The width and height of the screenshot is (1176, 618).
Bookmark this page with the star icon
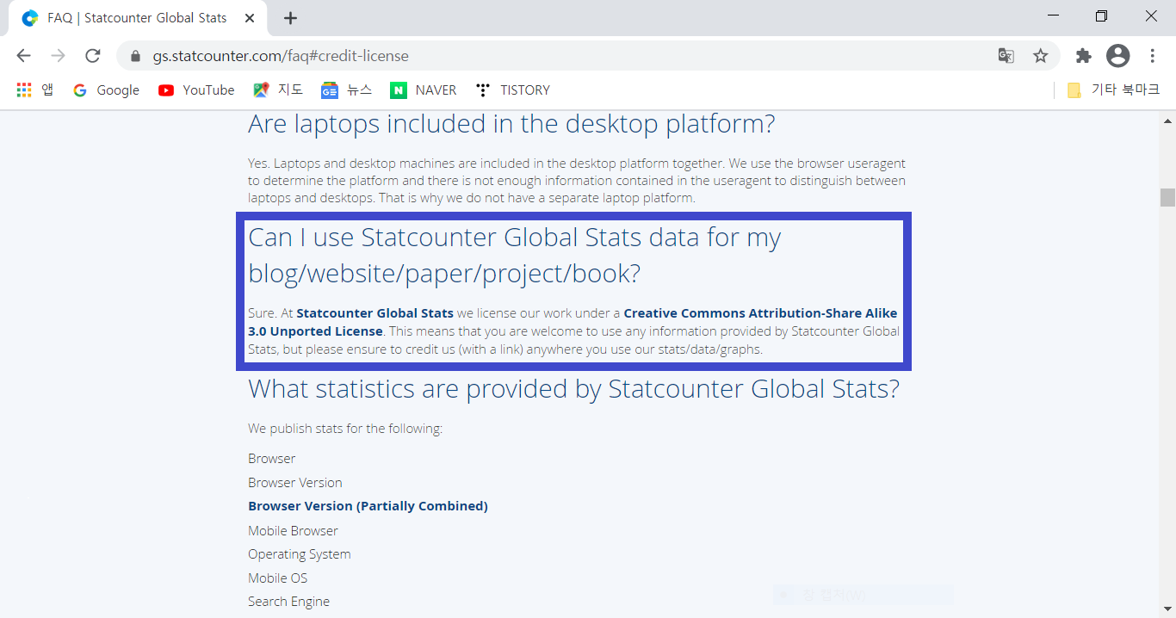(1041, 56)
